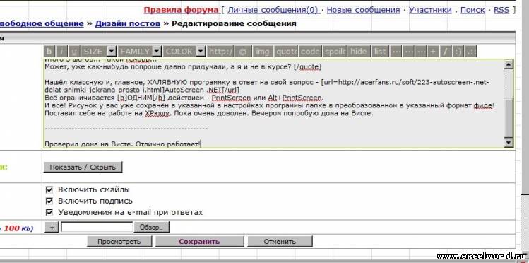Screen dimensions: 529x263
Task: Click the 'Сохранить' save button
Action: tap(199, 241)
